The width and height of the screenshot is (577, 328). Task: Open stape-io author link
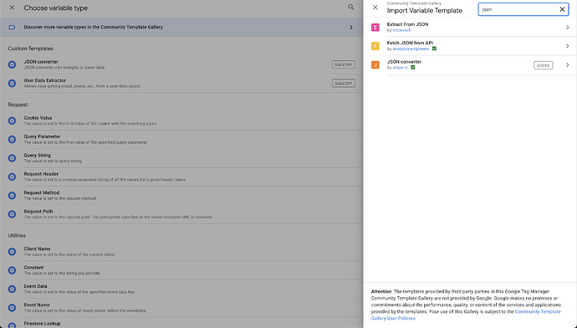coord(400,68)
